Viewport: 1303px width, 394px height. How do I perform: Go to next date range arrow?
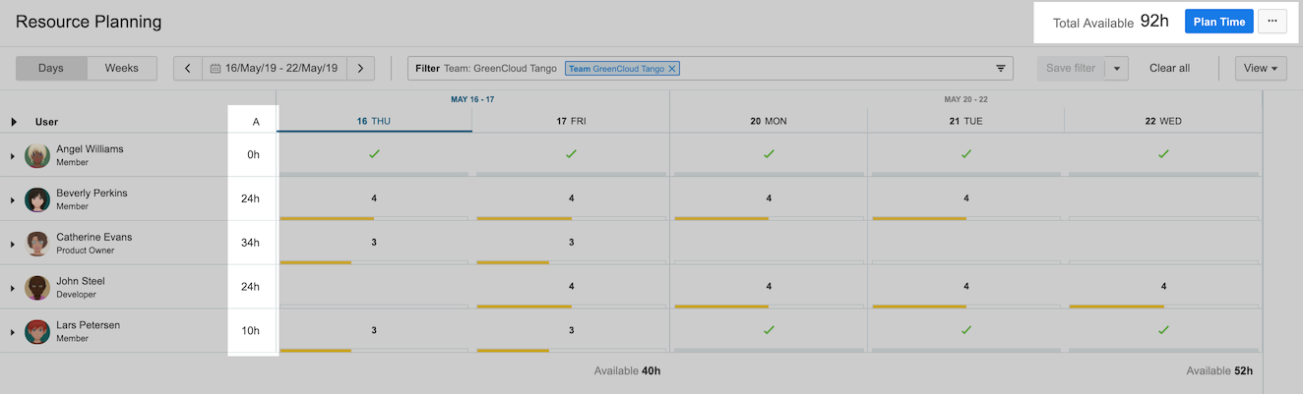[x=360, y=69]
